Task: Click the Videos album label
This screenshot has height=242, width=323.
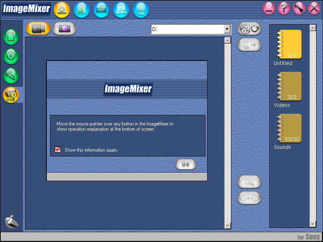Action: pos(282,105)
